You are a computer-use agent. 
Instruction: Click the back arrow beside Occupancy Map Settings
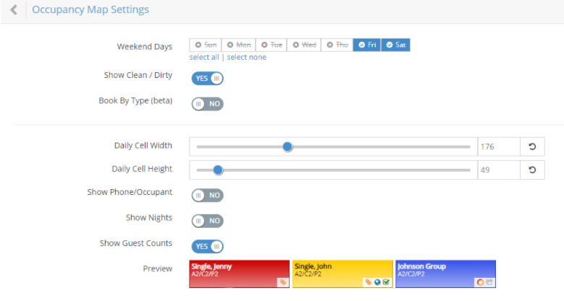tap(14, 10)
